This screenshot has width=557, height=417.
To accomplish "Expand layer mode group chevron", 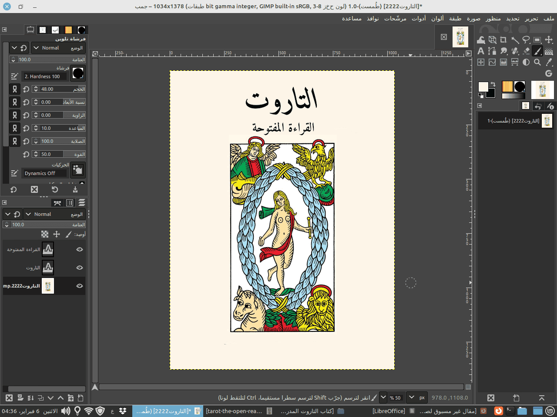I will 7,214.
